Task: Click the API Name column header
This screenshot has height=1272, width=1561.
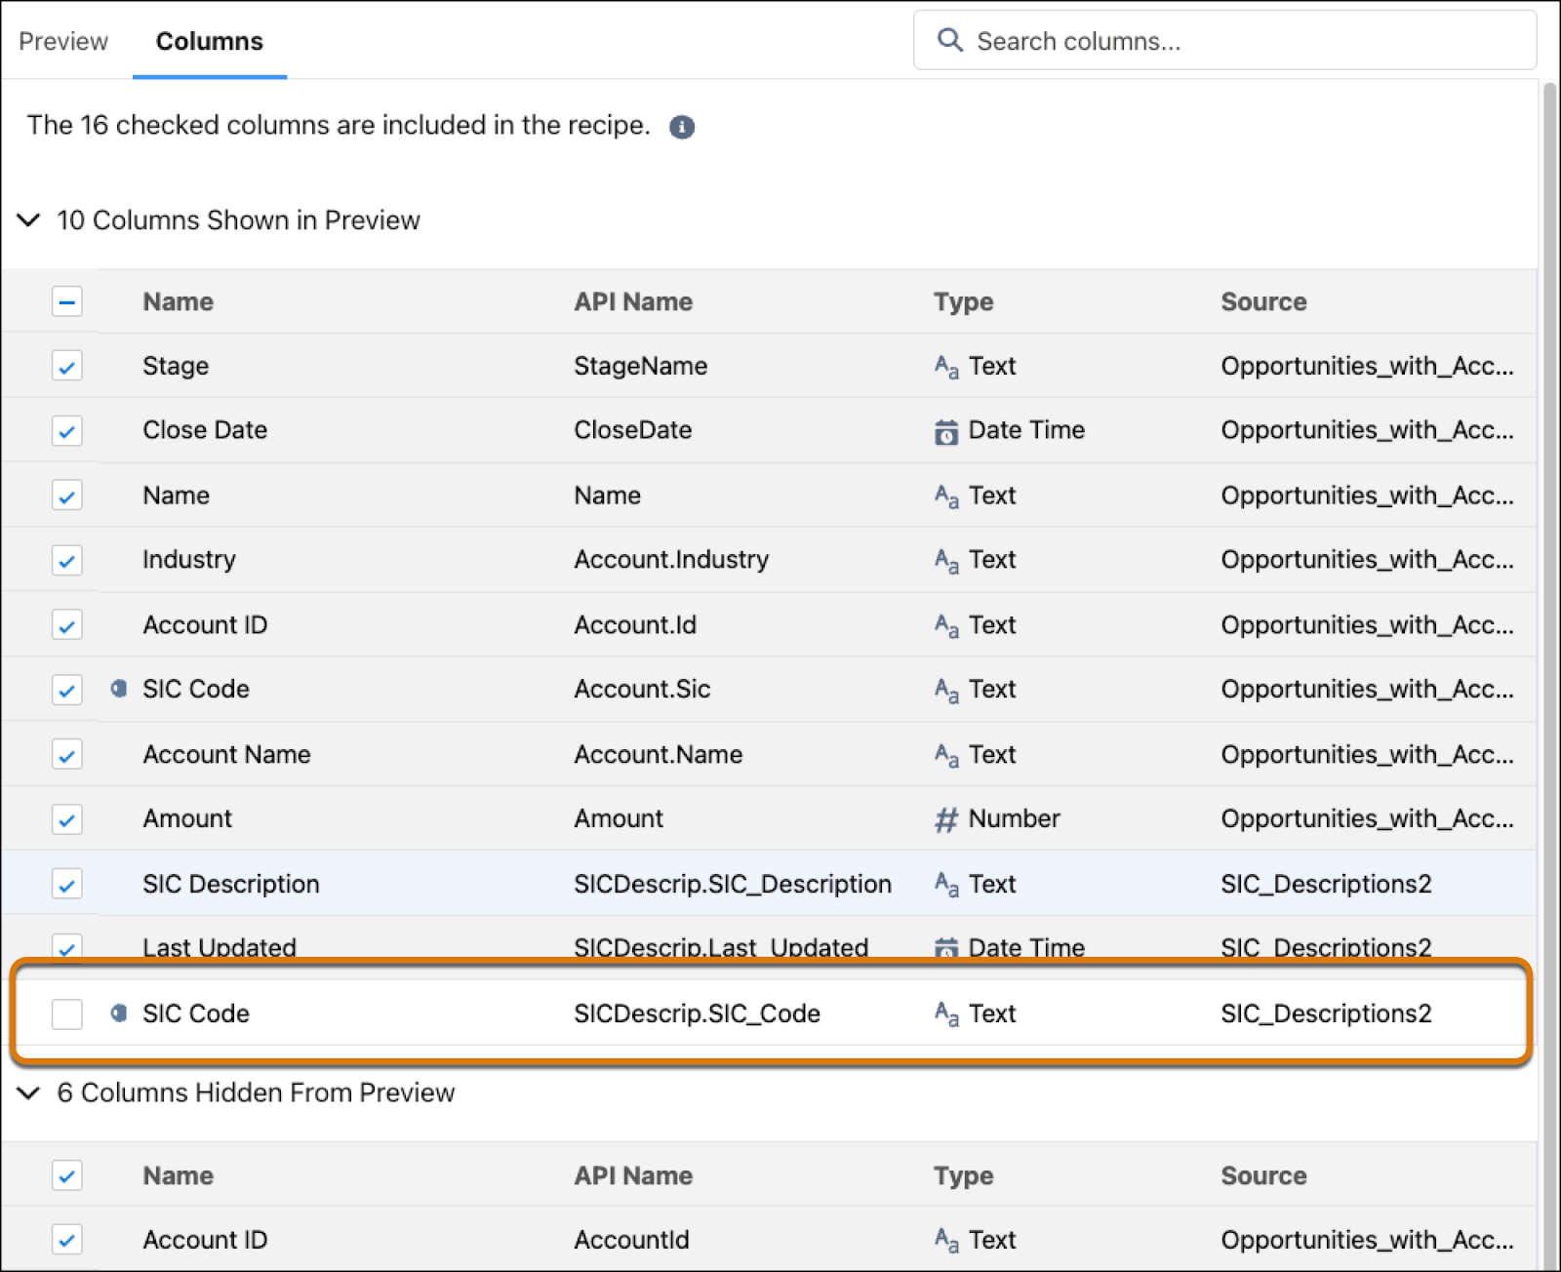Action: [633, 301]
